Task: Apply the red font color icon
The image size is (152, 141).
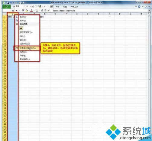Action: tap(31, 10)
